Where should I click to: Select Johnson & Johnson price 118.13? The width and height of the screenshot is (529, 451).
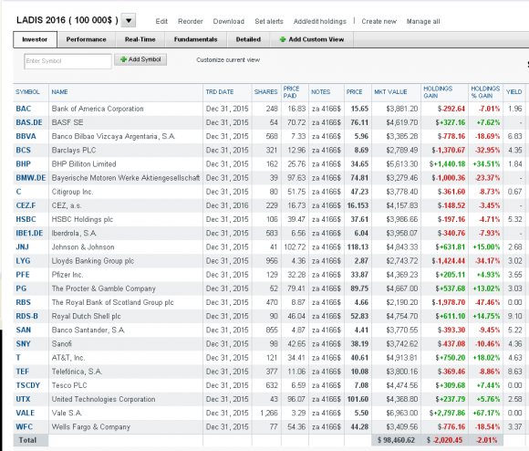point(358,247)
